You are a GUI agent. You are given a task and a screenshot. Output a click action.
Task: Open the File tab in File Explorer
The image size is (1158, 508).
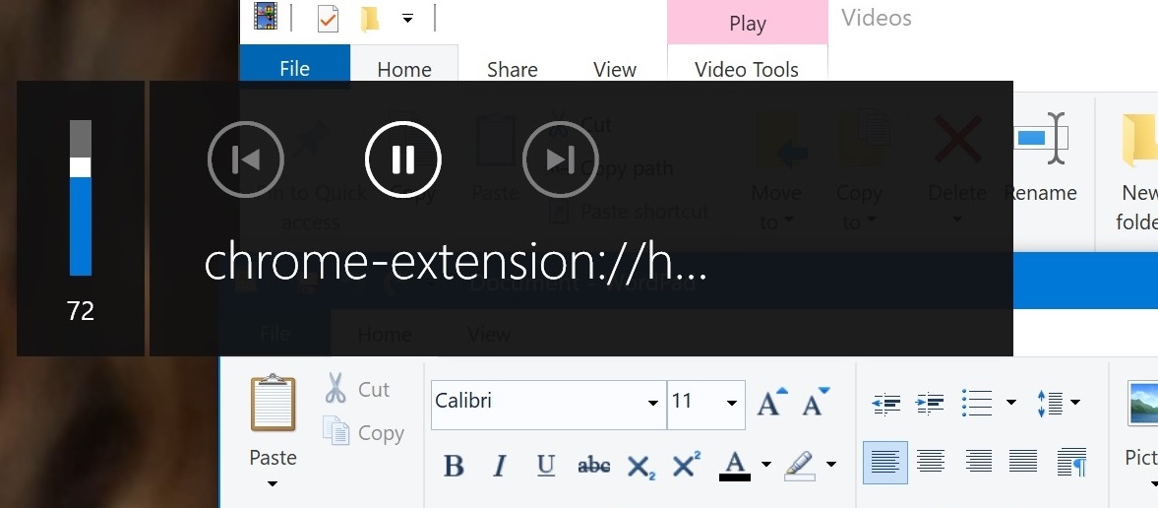(x=295, y=69)
